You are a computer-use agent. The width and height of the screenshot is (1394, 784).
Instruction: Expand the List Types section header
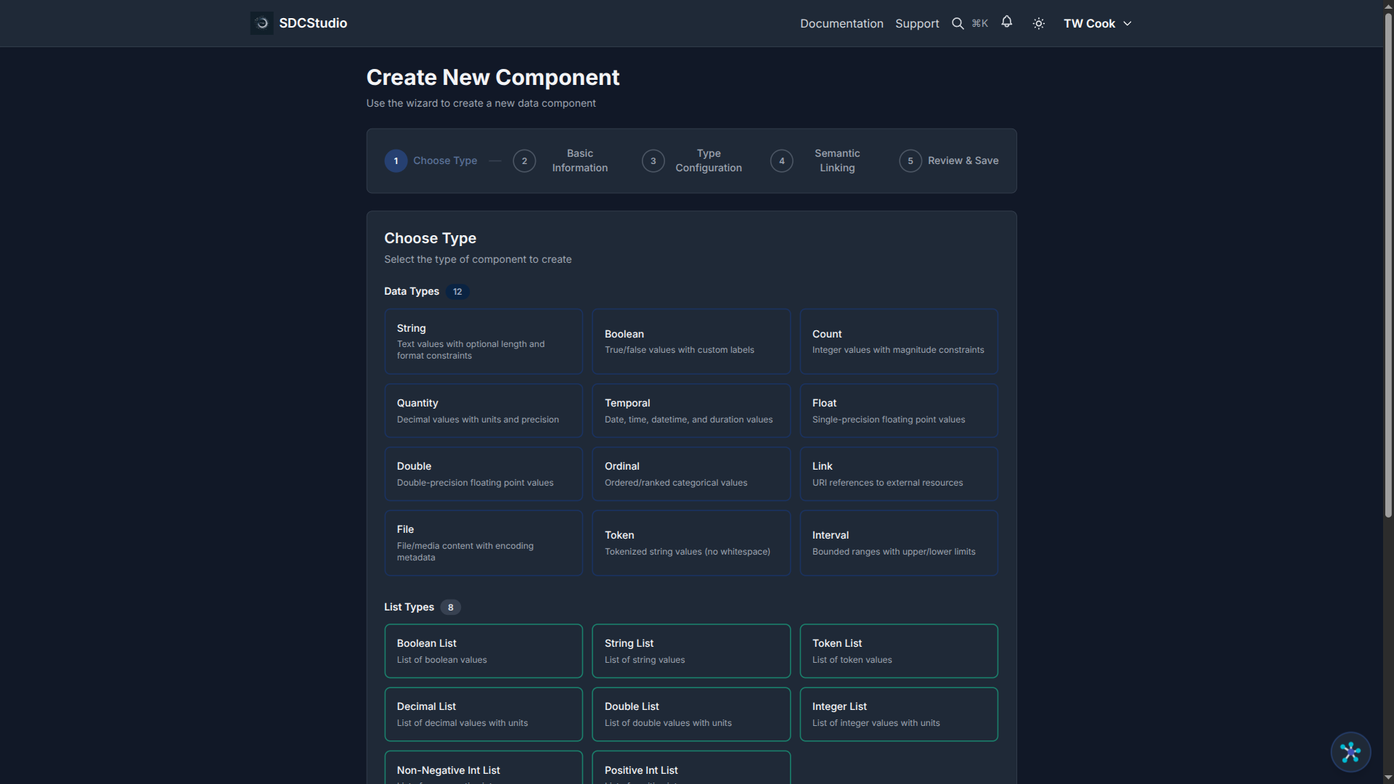(408, 607)
